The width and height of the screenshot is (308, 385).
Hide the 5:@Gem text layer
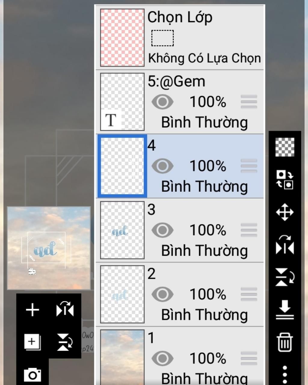[x=162, y=102]
